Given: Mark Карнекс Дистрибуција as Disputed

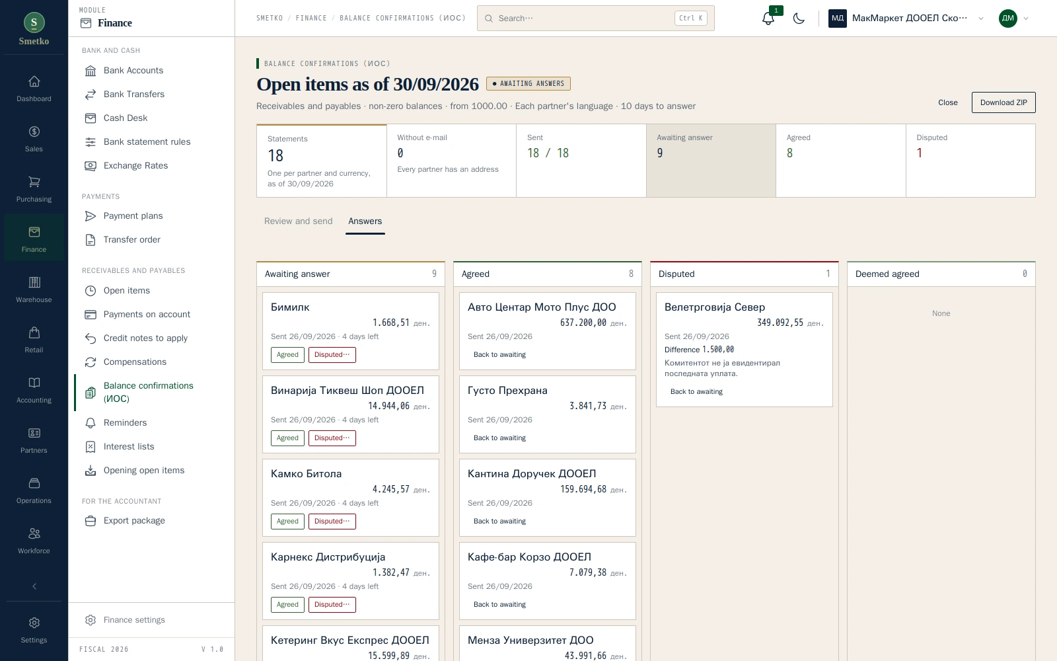Looking at the screenshot, I should (x=332, y=605).
